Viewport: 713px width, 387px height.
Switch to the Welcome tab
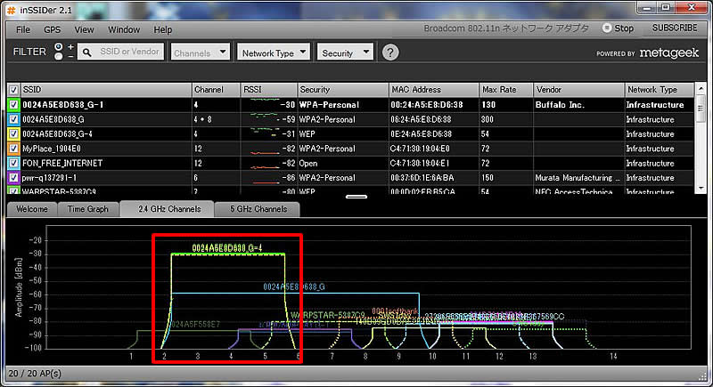31,209
